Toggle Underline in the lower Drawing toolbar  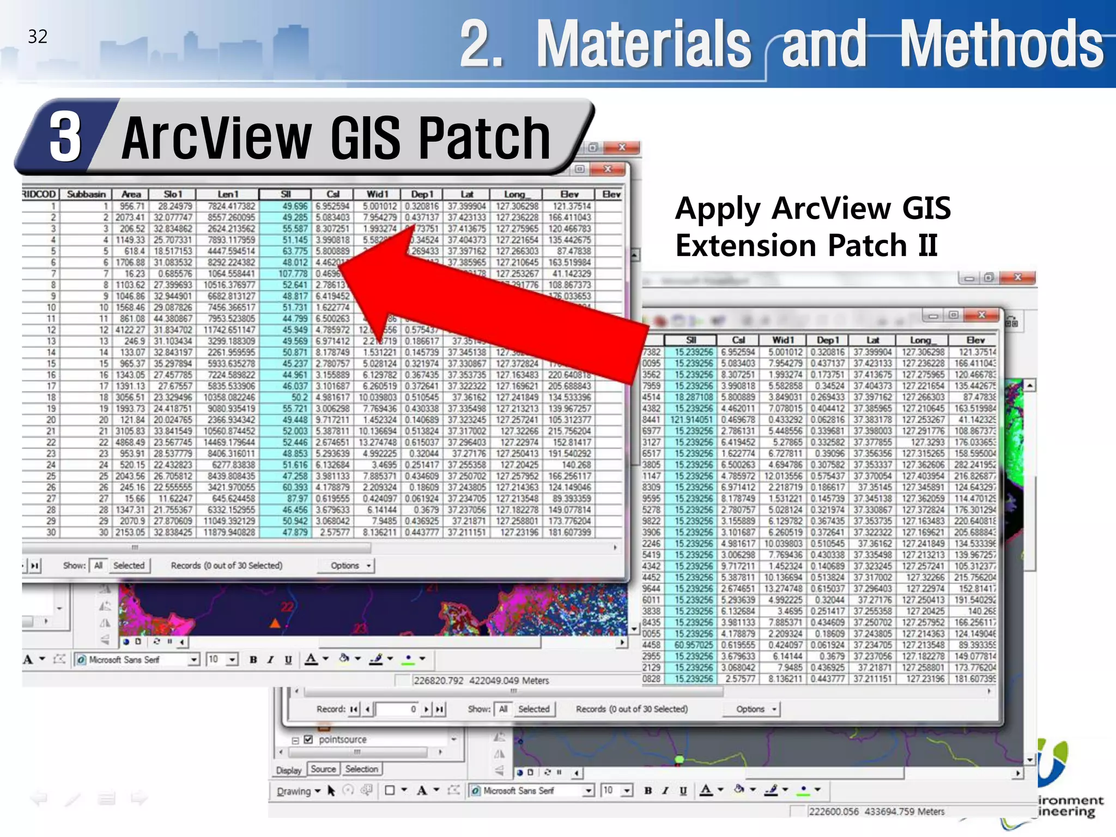[683, 790]
